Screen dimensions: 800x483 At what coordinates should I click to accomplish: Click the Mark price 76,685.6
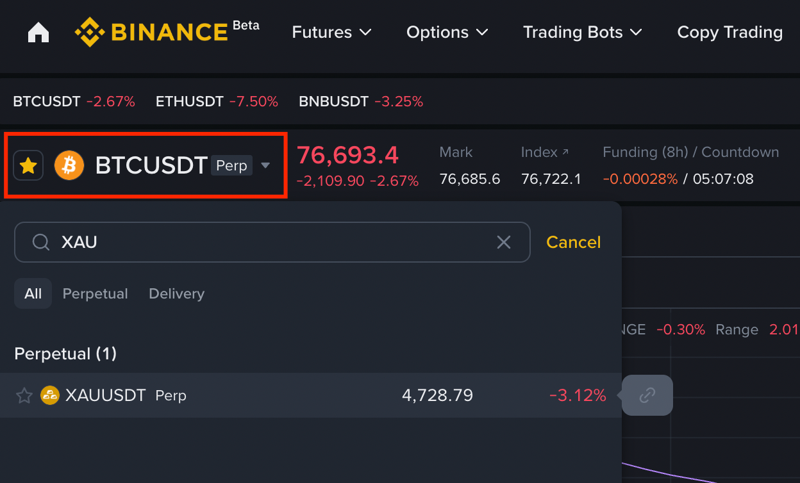click(x=470, y=179)
